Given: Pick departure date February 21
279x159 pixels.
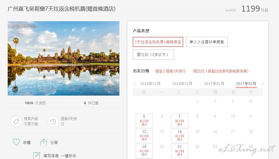Looking at the screenshot, I should pyautogui.click(x=179, y=151).
